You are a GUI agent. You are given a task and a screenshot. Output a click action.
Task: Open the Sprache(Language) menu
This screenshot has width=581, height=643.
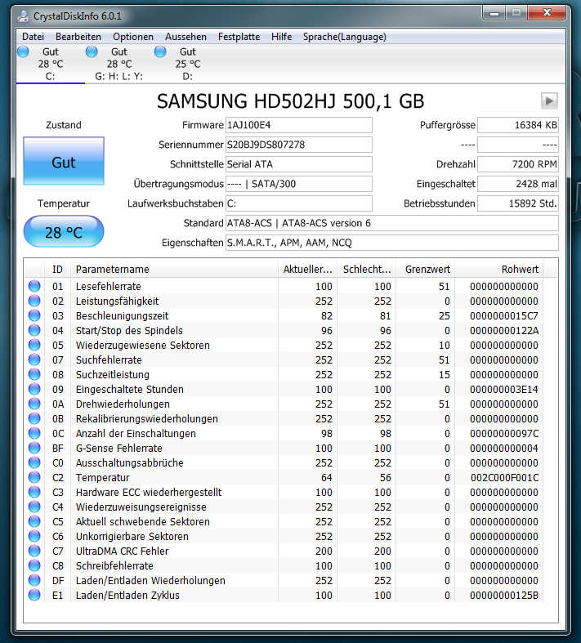344,37
